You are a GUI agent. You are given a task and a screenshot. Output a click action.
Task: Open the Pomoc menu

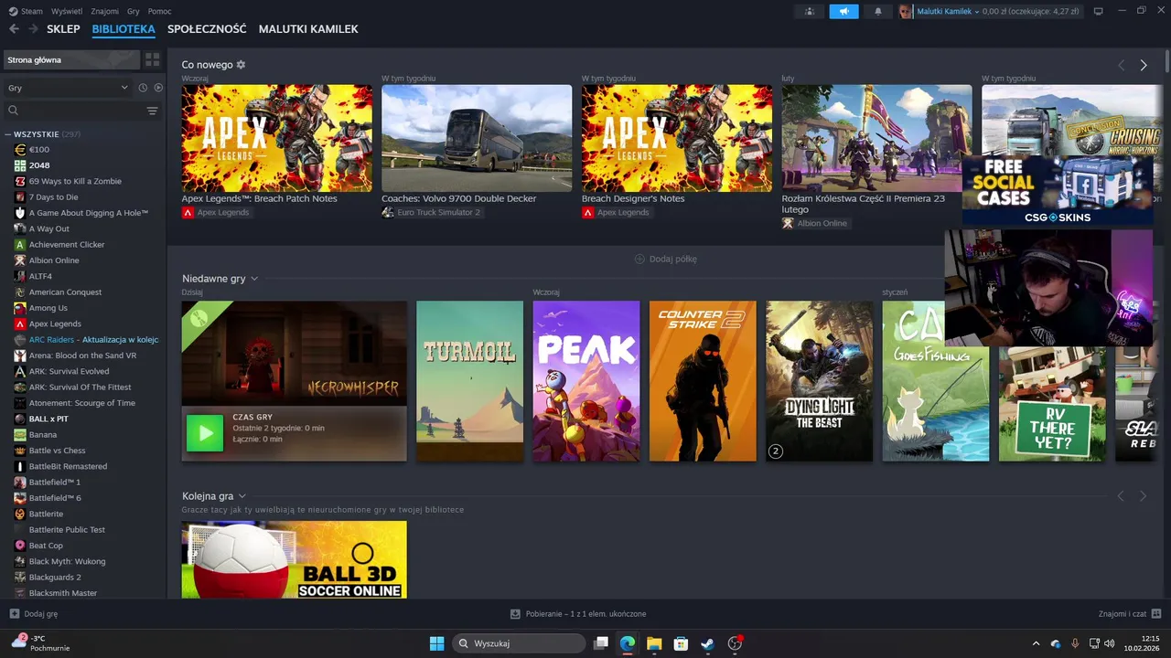[159, 11]
